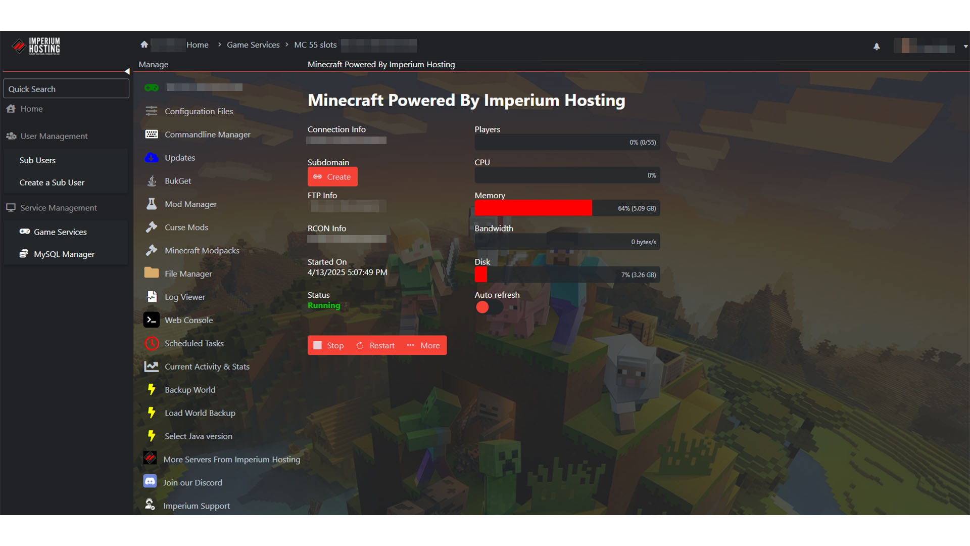970x546 pixels.
Task: Click the Players usage bar
Action: pos(567,142)
